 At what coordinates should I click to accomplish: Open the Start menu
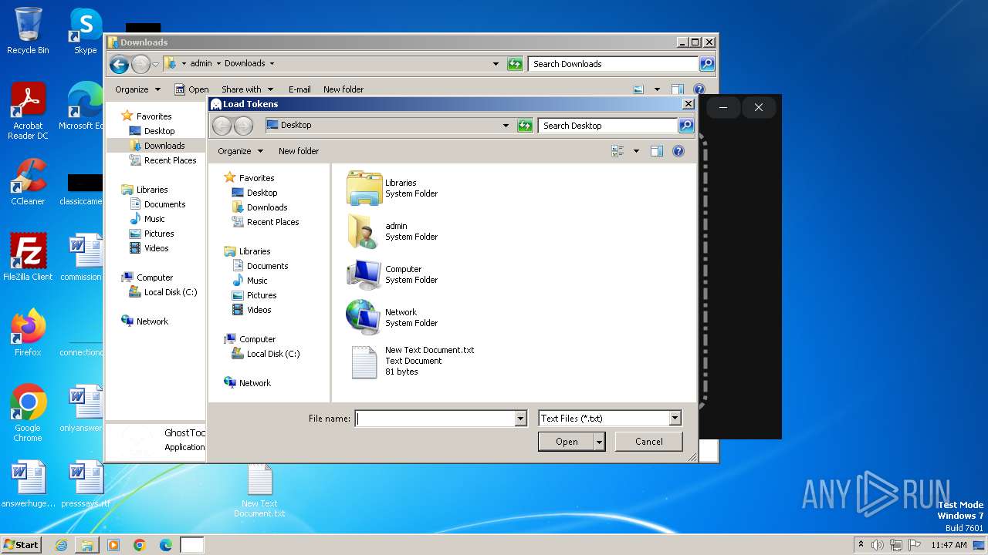(x=21, y=544)
